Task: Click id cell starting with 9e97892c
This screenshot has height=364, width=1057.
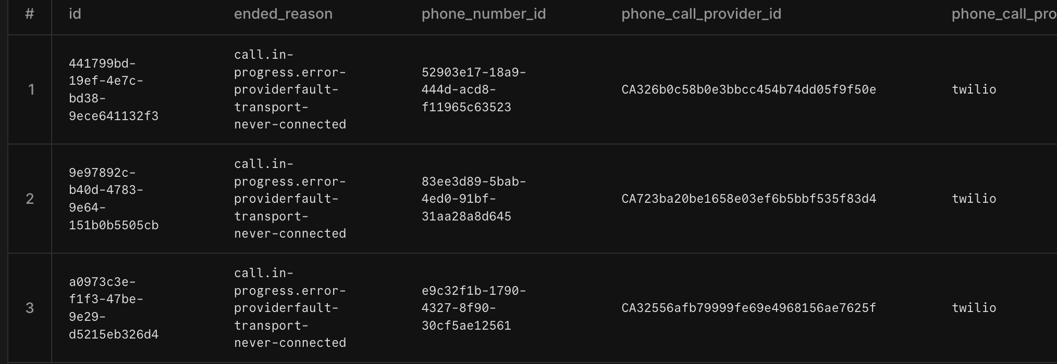Action: click(114, 199)
